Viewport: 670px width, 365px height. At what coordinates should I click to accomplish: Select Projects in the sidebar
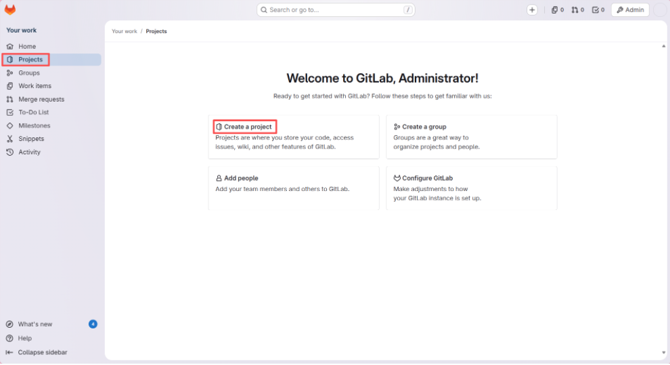(51, 60)
